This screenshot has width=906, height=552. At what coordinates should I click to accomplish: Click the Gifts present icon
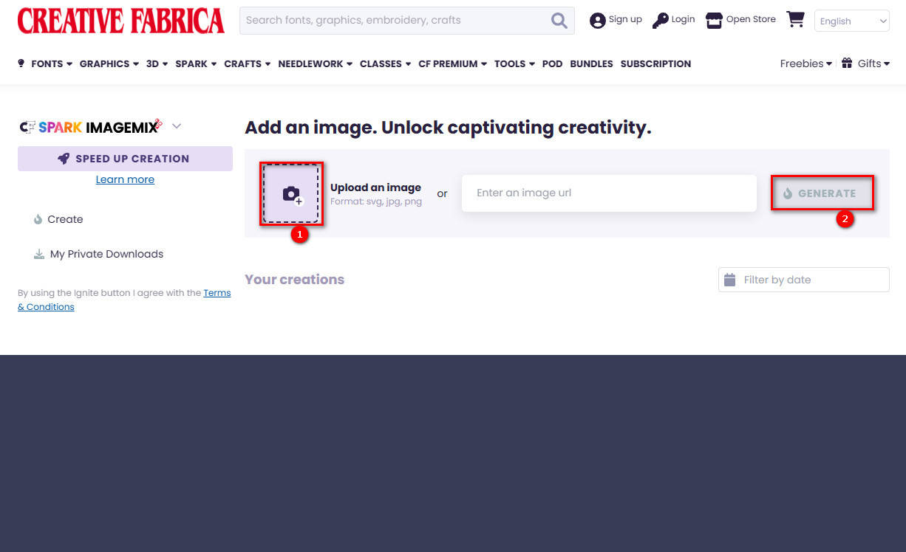pyautogui.click(x=847, y=63)
